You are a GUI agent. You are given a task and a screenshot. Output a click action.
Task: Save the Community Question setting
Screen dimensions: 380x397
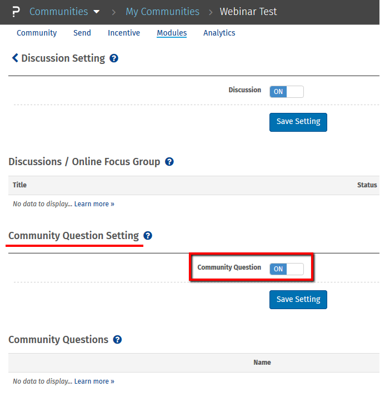[x=298, y=299]
